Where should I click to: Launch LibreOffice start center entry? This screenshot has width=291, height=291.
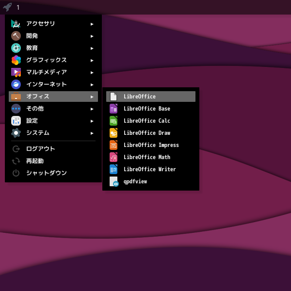(x=151, y=97)
